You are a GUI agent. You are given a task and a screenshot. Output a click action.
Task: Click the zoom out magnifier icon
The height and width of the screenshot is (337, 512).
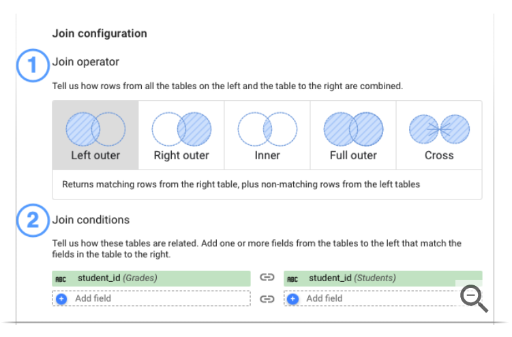click(473, 298)
